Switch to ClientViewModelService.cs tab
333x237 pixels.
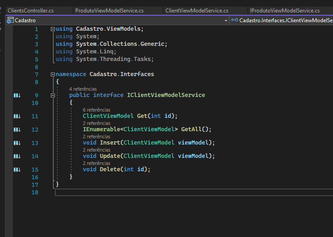(206, 11)
